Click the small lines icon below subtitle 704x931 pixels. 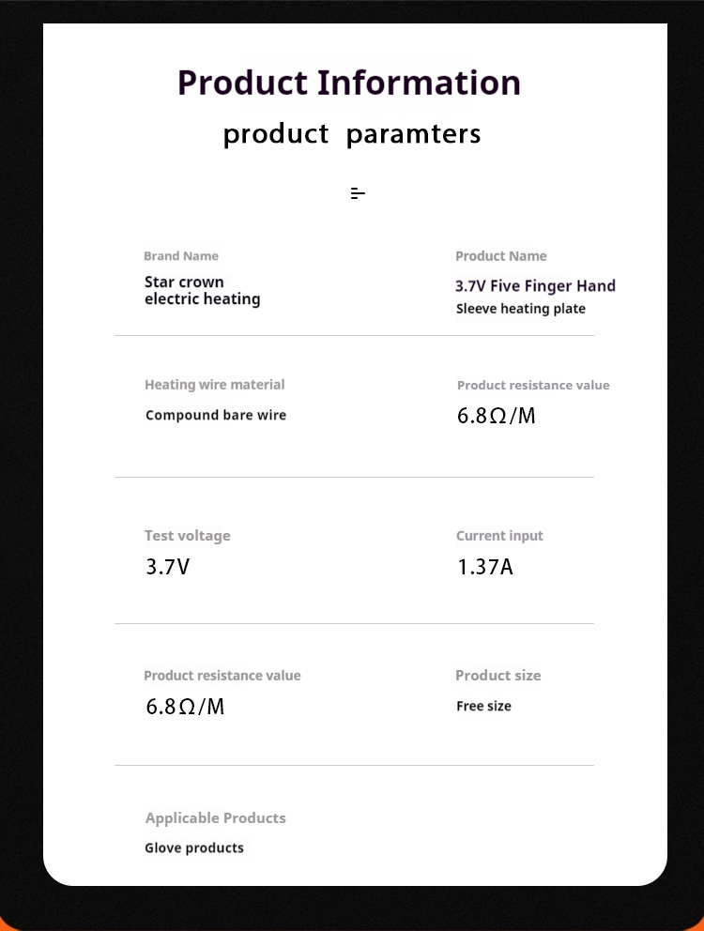coord(357,193)
